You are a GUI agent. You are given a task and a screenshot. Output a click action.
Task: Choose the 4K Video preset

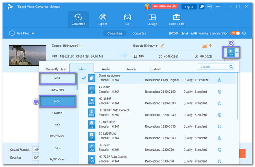pos(157,90)
